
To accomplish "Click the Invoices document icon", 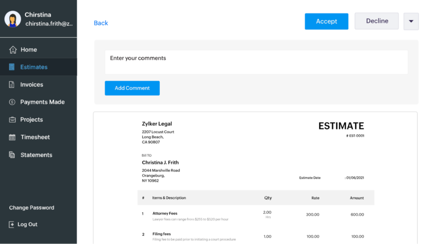I will pos(11,84).
